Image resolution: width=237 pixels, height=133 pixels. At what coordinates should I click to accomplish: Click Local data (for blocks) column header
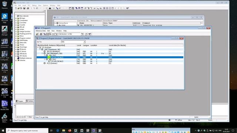[117, 45]
